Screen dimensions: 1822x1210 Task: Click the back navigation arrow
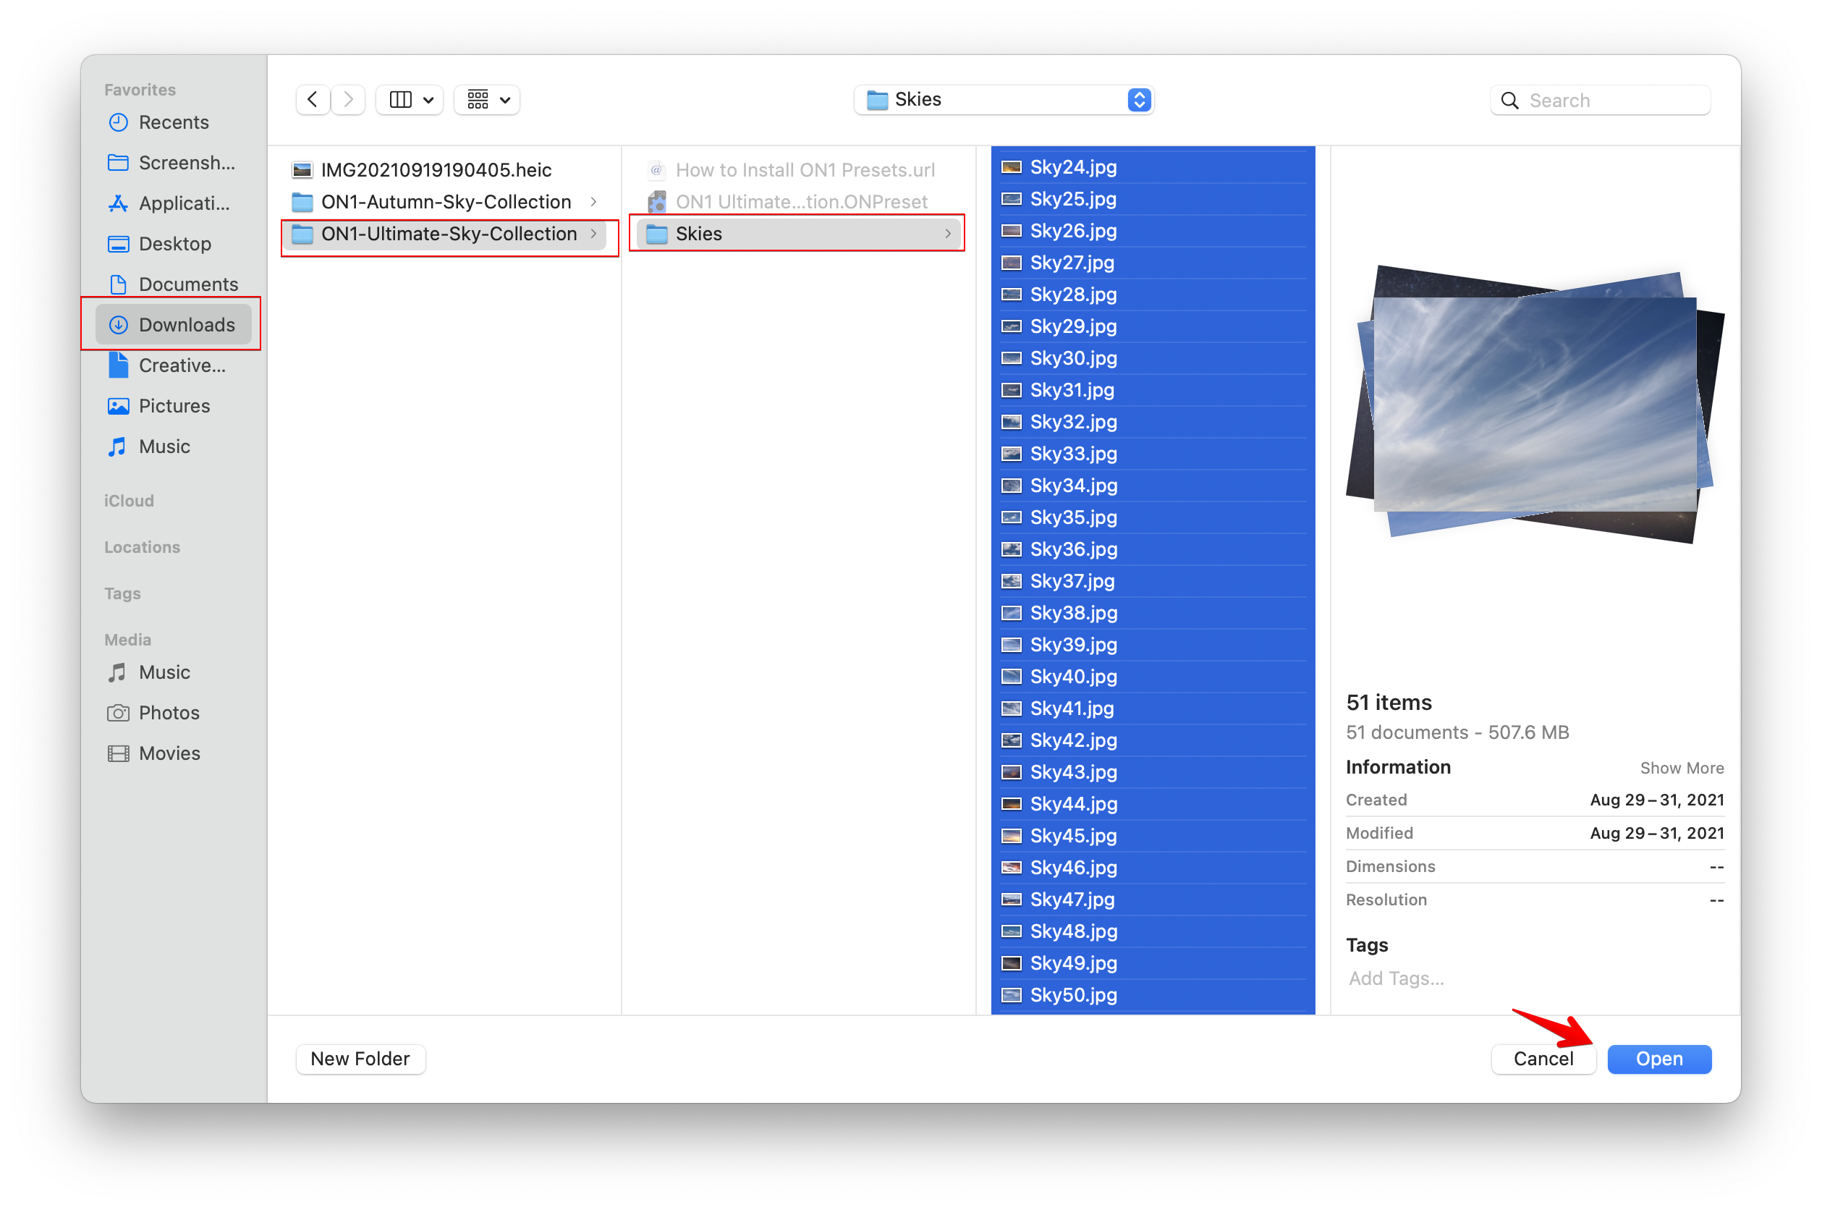pyautogui.click(x=313, y=100)
